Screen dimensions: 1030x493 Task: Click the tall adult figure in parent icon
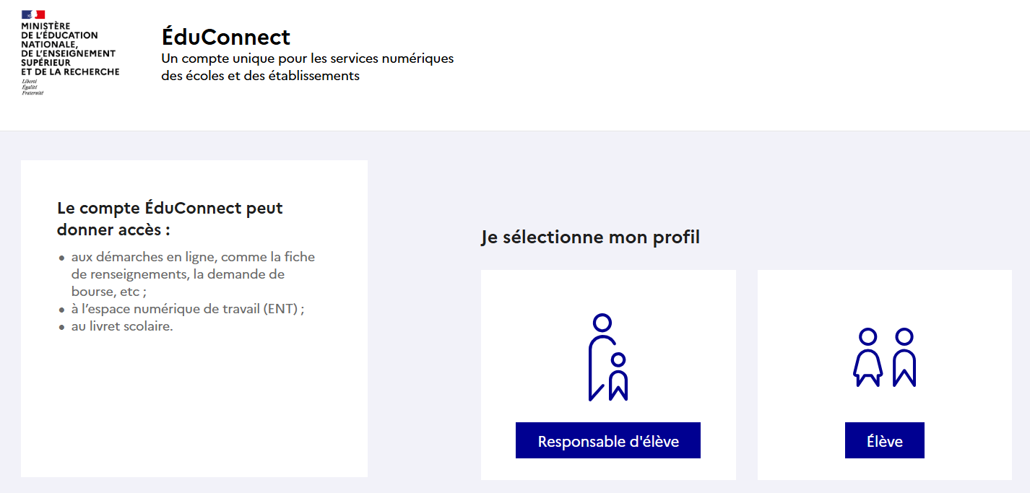[601, 357]
